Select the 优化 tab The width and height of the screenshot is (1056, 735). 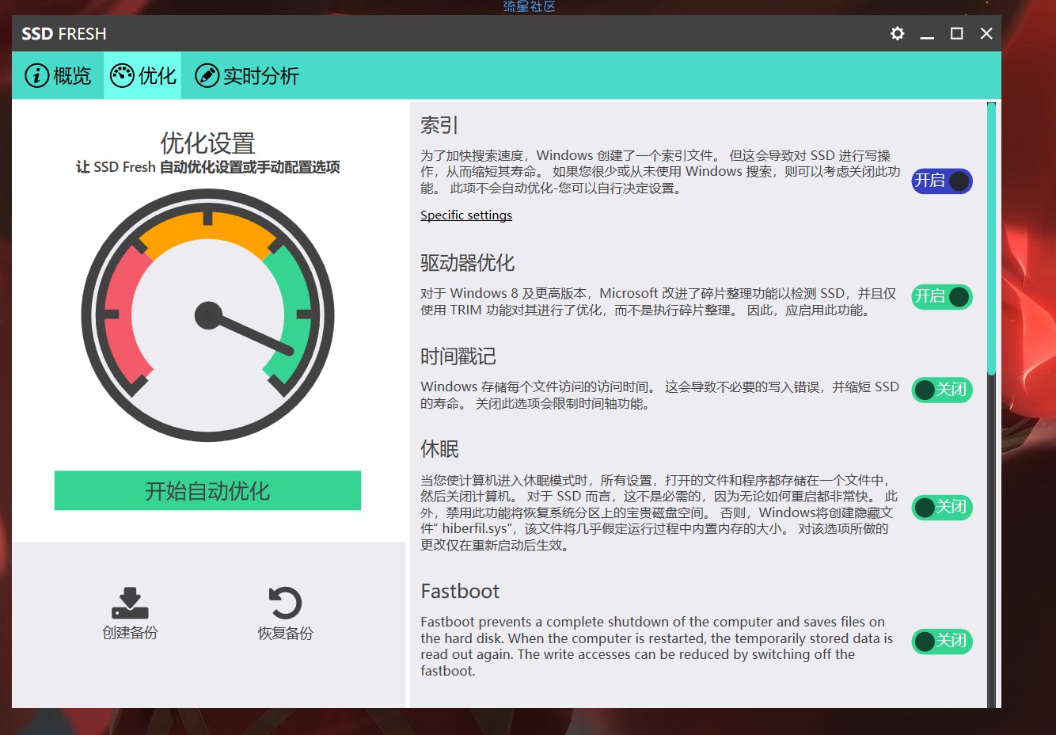[x=142, y=76]
